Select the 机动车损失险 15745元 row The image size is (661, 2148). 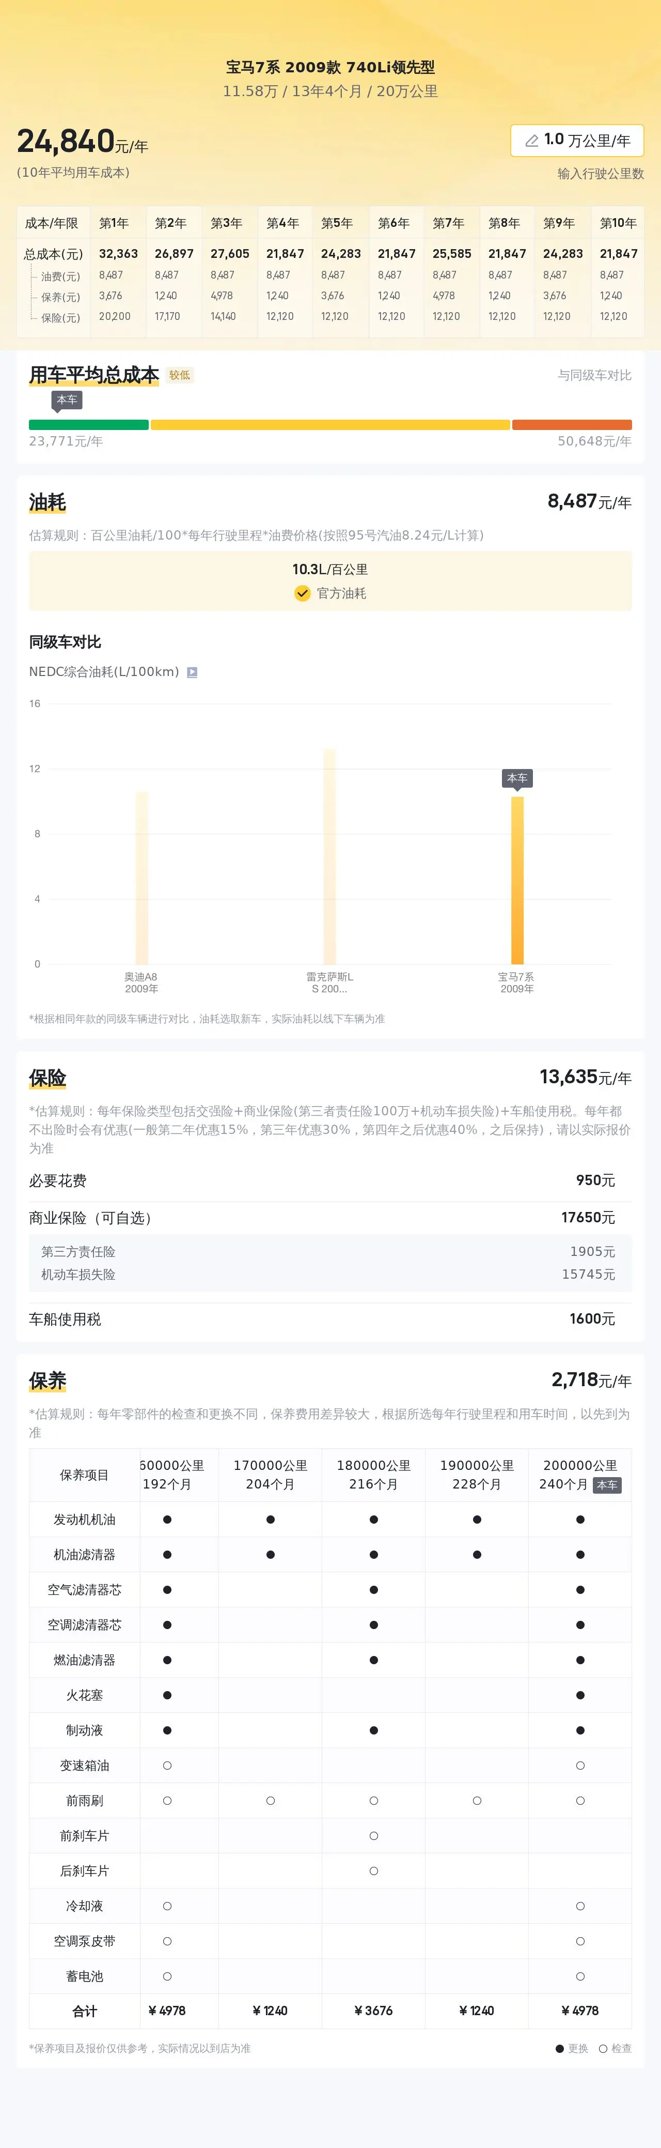330,1275
